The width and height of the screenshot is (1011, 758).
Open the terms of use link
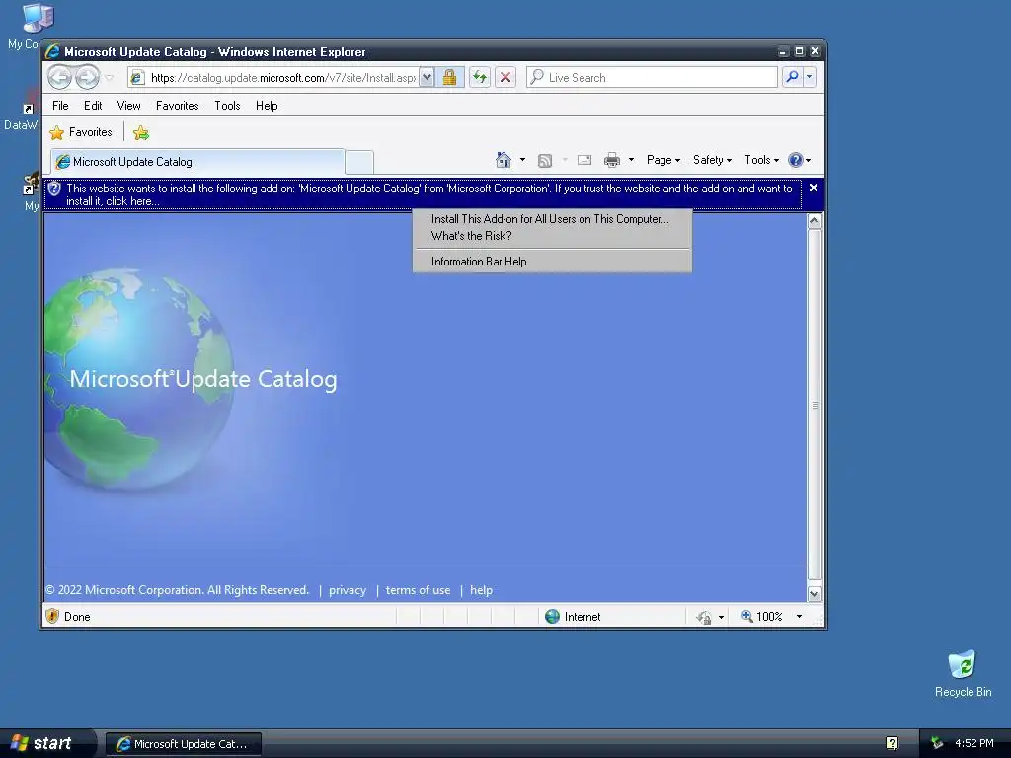418,590
